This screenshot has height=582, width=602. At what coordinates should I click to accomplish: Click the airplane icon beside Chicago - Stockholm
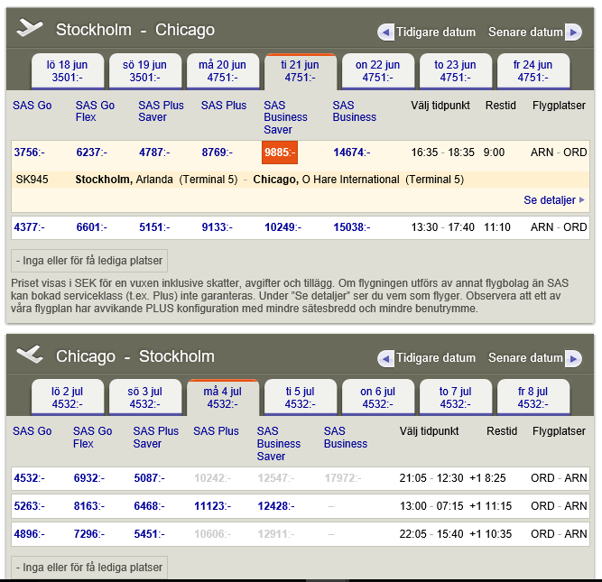point(30,355)
